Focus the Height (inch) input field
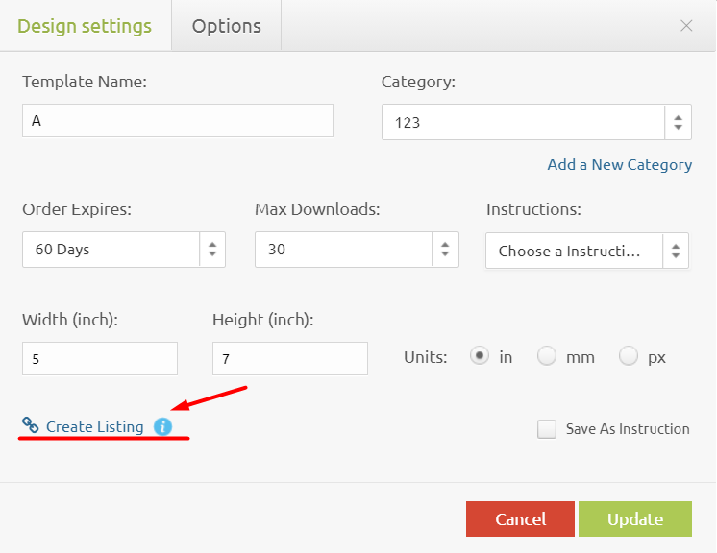This screenshot has height=553, width=717. click(x=289, y=359)
